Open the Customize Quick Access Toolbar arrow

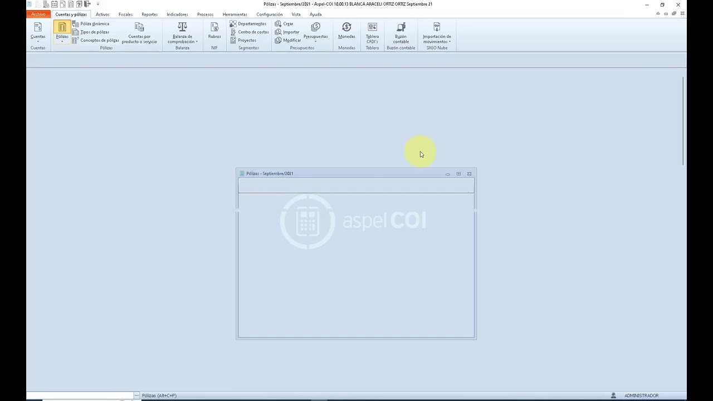[x=98, y=4]
